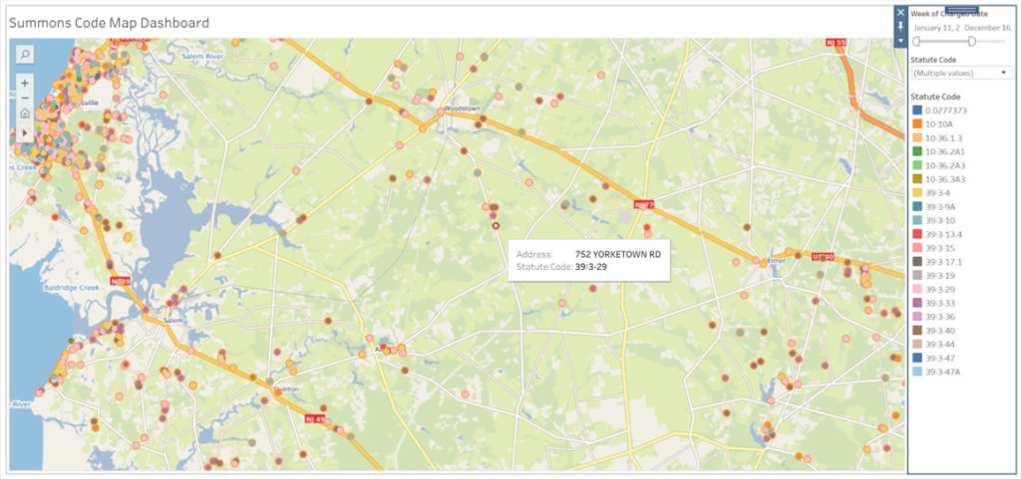1021x479 pixels.
Task: Zoom in with the plus button
Action: click(x=24, y=82)
